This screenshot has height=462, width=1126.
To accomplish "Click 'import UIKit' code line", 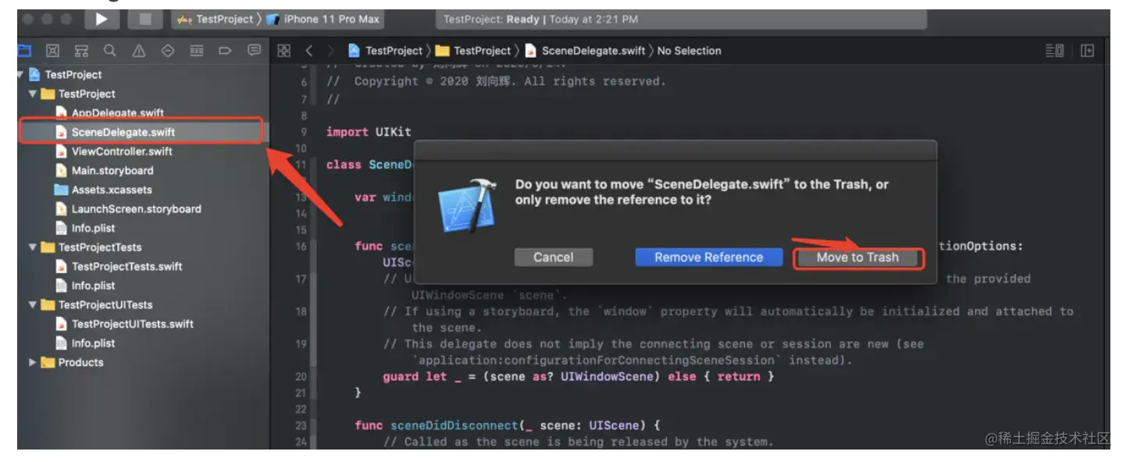I will [369, 132].
